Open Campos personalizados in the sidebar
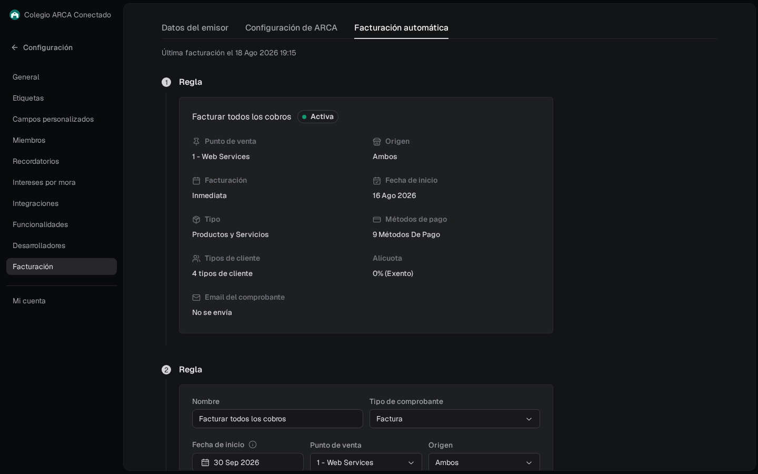 point(62,119)
